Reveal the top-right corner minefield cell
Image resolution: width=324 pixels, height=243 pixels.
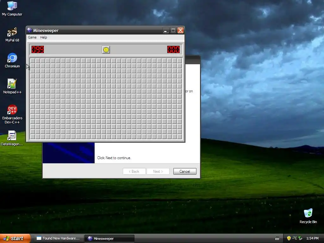179,61
